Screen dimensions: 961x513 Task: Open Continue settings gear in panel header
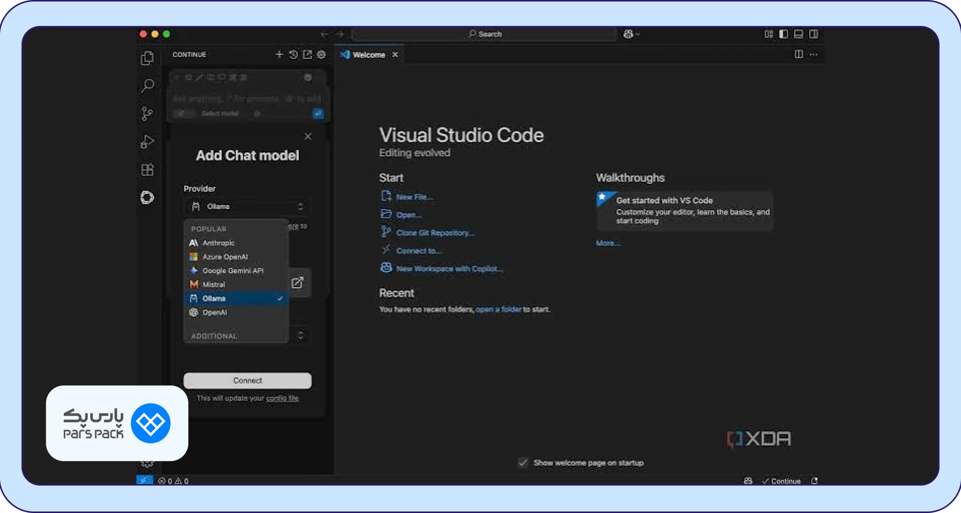pyautogui.click(x=321, y=55)
